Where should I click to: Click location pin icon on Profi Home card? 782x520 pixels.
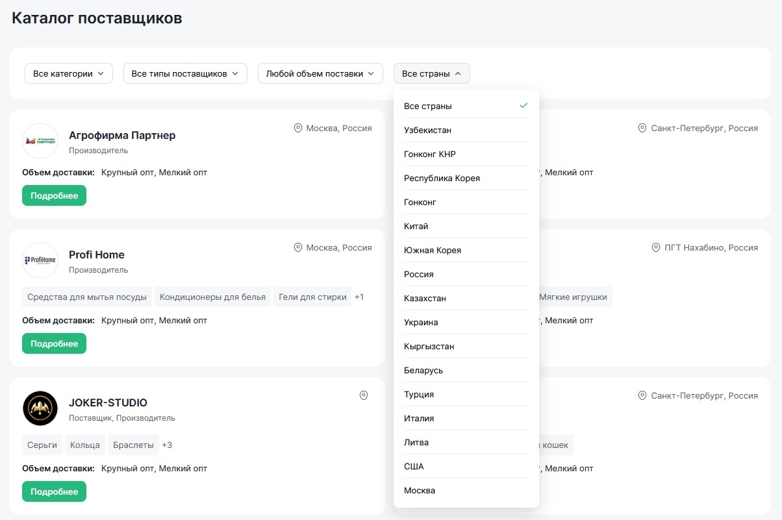[x=298, y=248]
